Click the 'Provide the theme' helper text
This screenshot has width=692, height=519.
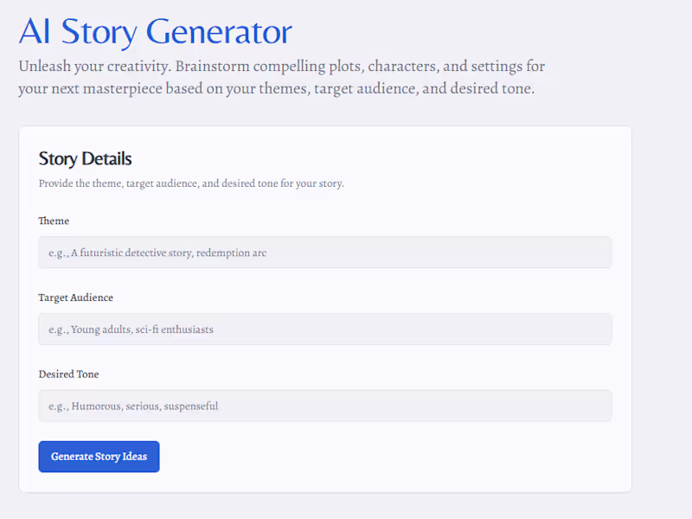pos(191,183)
